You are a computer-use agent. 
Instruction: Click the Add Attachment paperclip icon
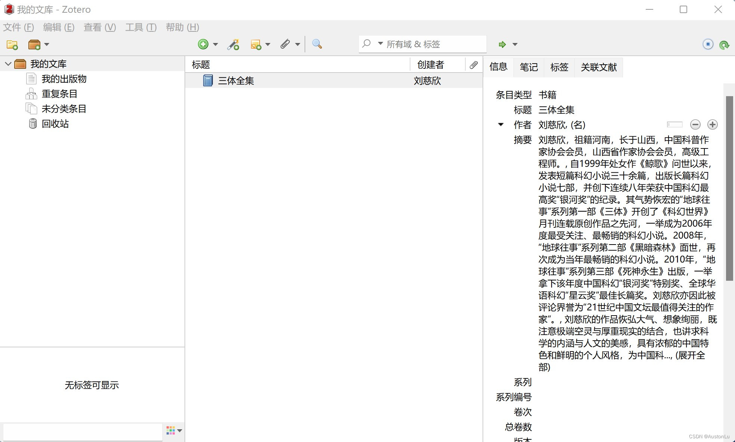285,44
